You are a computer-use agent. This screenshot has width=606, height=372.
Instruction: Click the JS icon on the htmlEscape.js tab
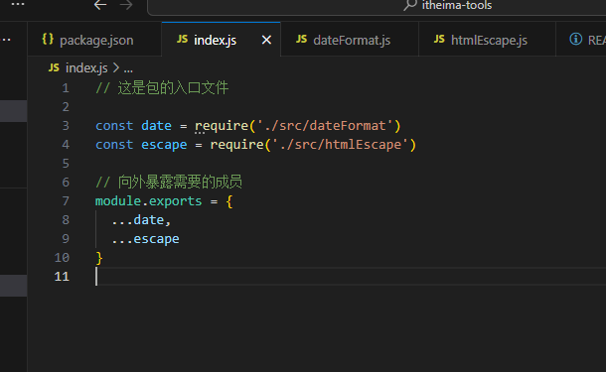point(439,39)
